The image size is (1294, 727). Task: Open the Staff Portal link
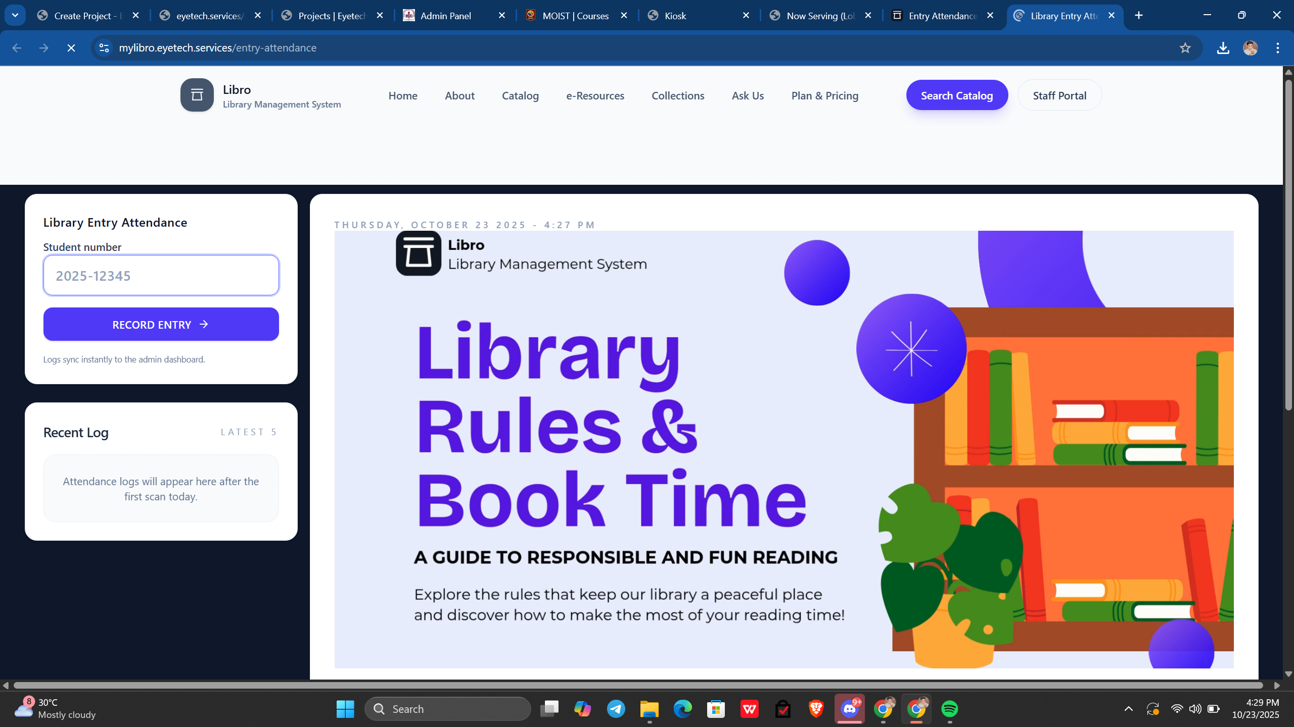[x=1059, y=95]
